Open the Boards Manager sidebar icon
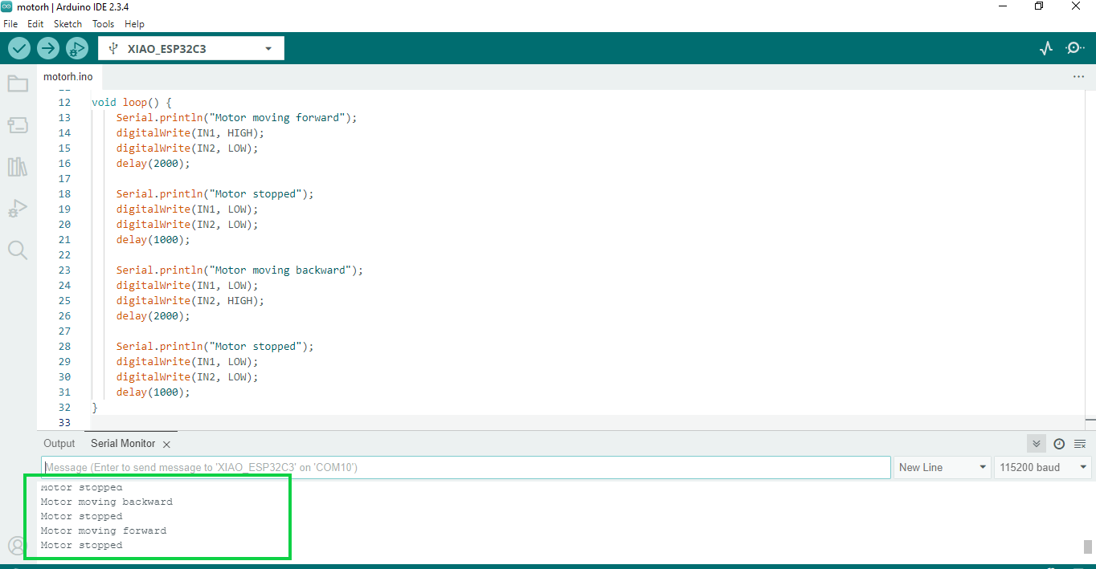1096x569 pixels. pyautogui.click(x=18, y=125)
